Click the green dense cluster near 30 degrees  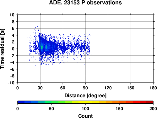coord(42,47)
